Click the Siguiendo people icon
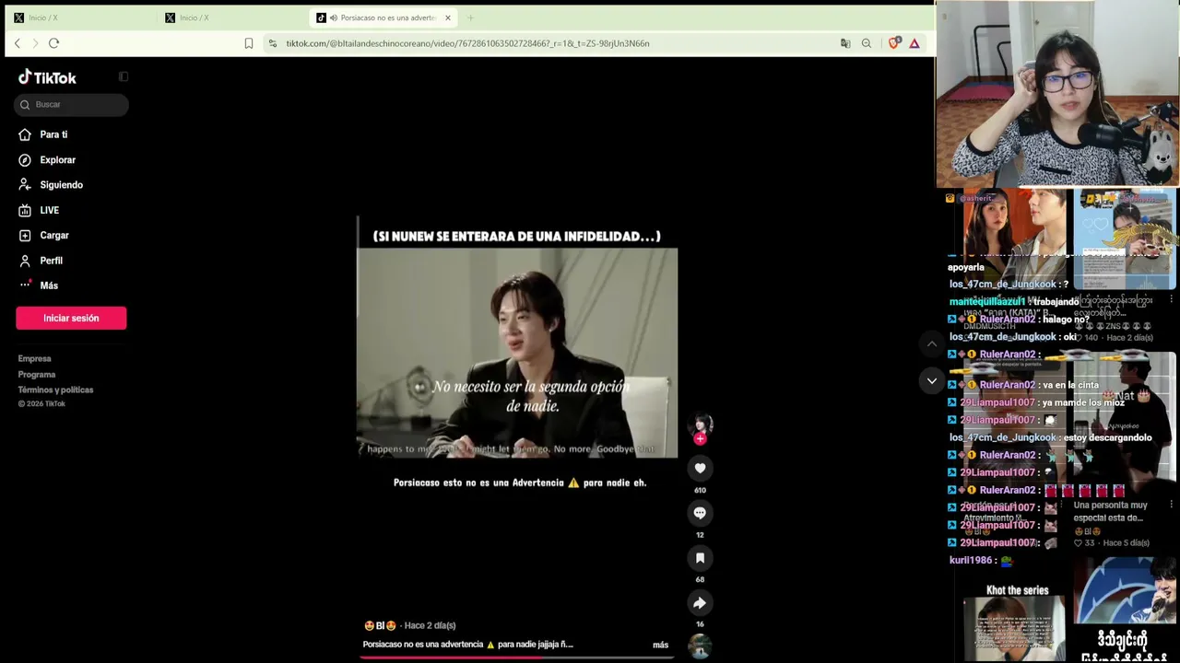The height and width of the screenshot is (663, 1180). pyautogui.click(x=25, y=185)
